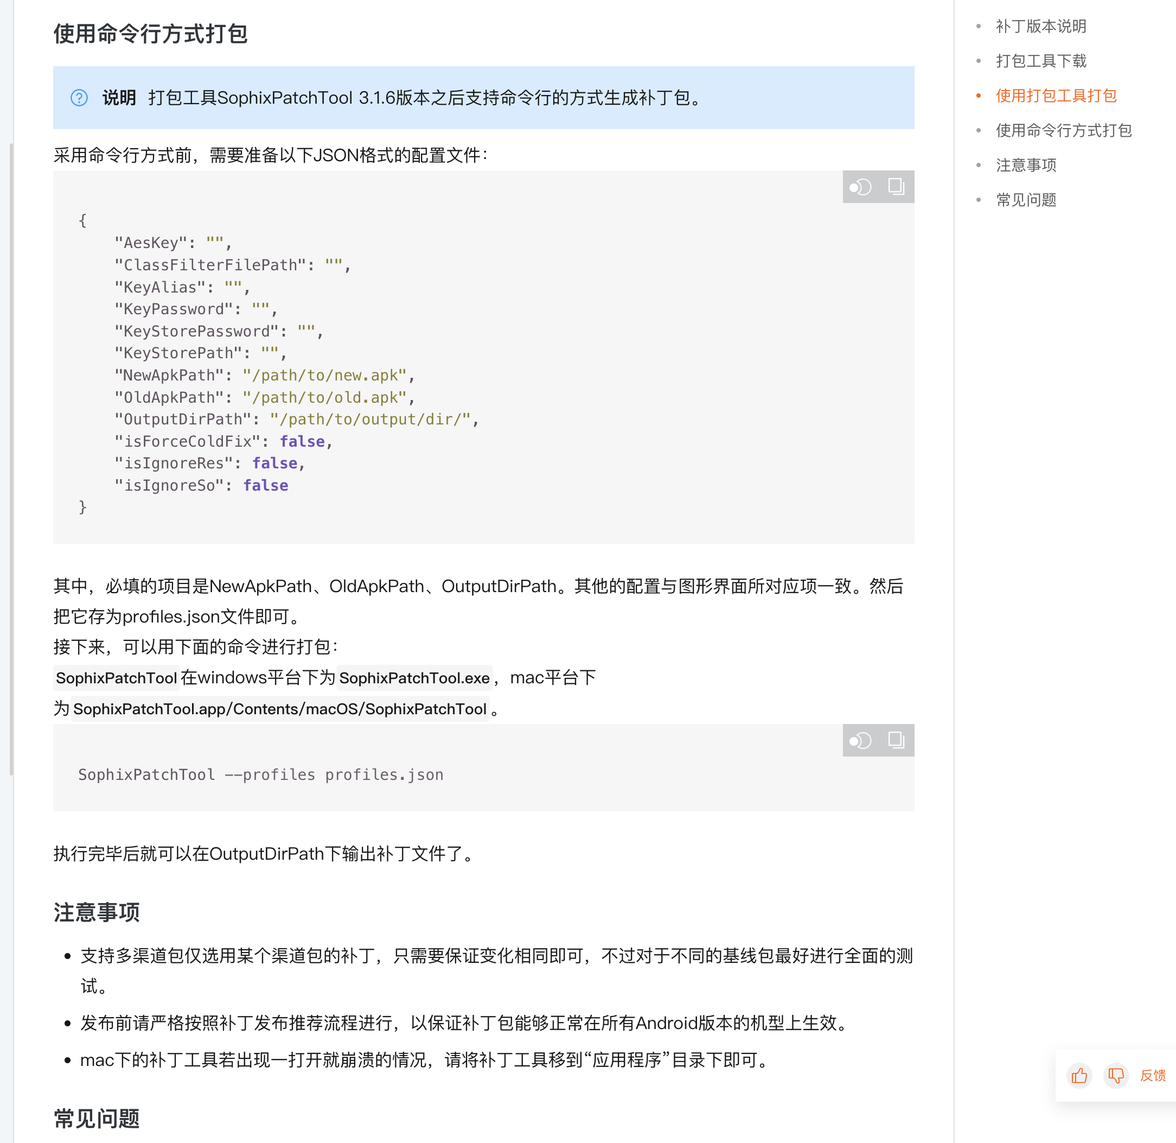This screenshot has width=1176, height=1143.
Task: Click the "KeyStorePath" line in the JSON
Action: pos(201,353)
